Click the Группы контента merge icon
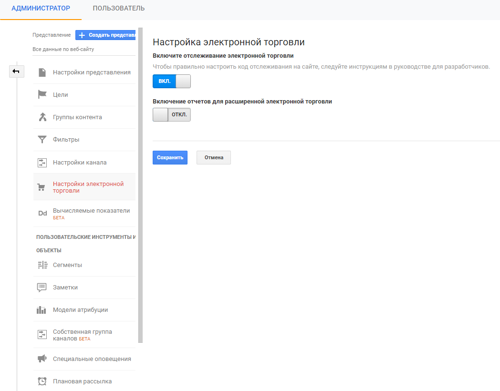The width and height of the screenshot is (500, 391). 42,117
